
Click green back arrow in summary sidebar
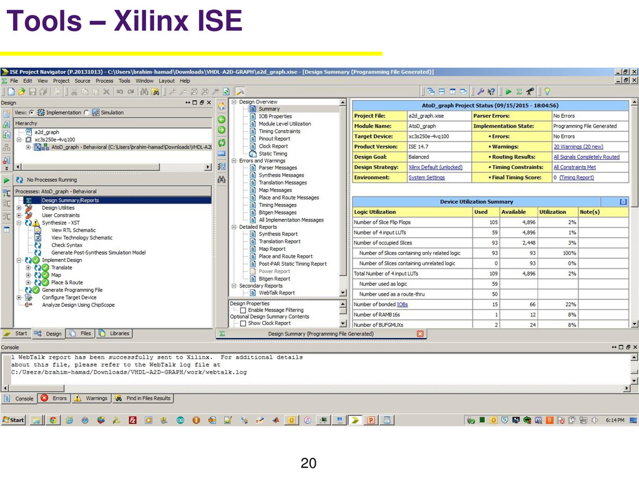tap(222, 119)
